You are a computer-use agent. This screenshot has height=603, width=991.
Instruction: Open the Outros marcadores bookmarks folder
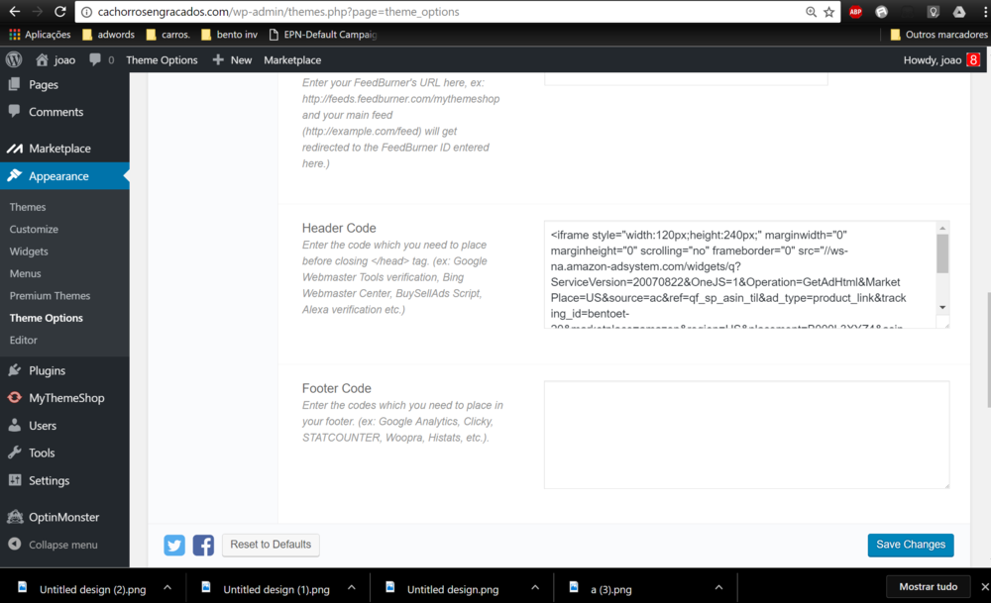click(938, 34)
